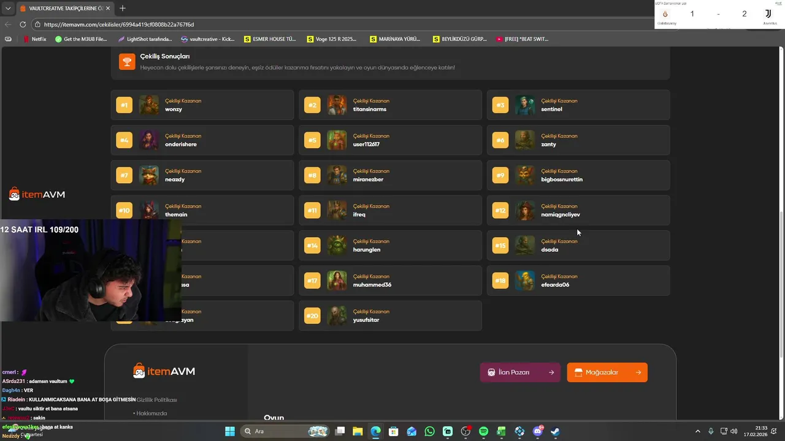
Task: Reload the page with refresh icon
Action: 23,24
